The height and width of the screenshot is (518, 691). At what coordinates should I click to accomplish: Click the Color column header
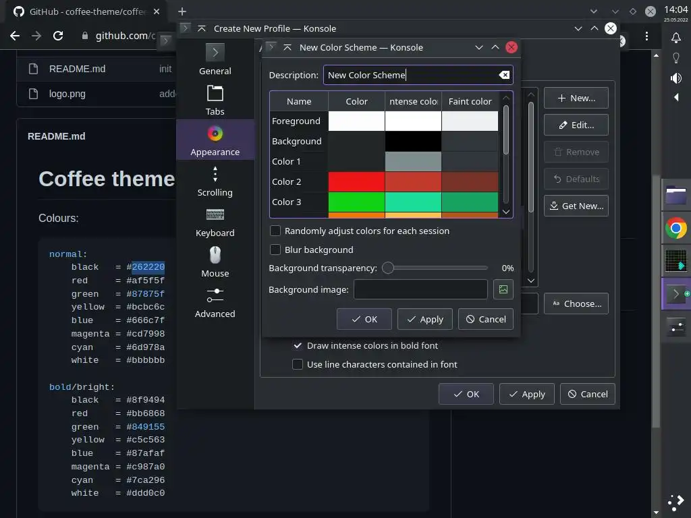pos(356,101)
